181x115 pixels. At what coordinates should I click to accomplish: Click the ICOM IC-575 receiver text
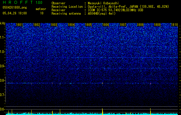pyautogui.click(x=115, y=10)
